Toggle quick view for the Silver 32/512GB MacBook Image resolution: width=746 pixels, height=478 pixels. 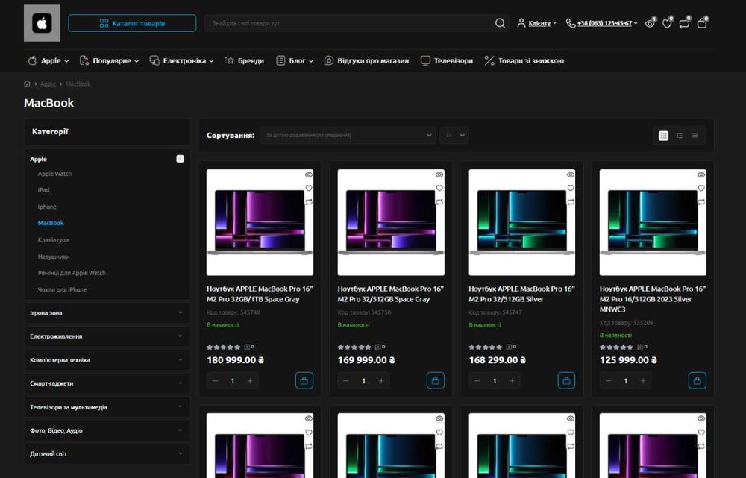(571, 175)
